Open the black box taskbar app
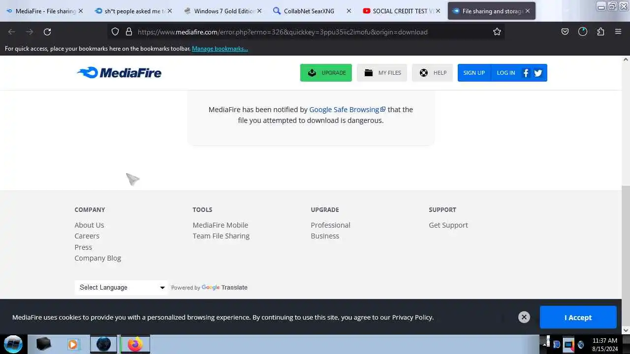The image size is (630, 354). [43, 344]
